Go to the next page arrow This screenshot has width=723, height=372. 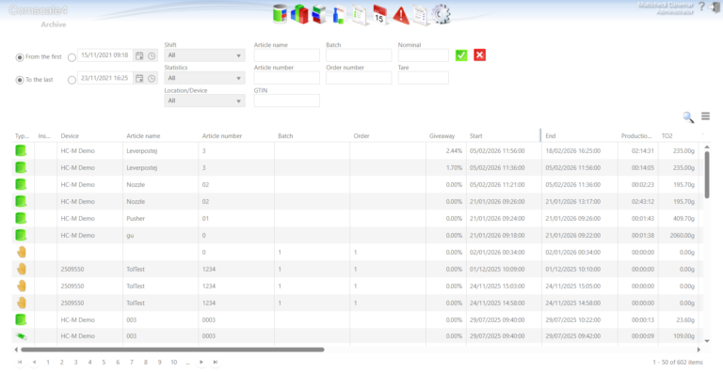(x=201, y=363)
